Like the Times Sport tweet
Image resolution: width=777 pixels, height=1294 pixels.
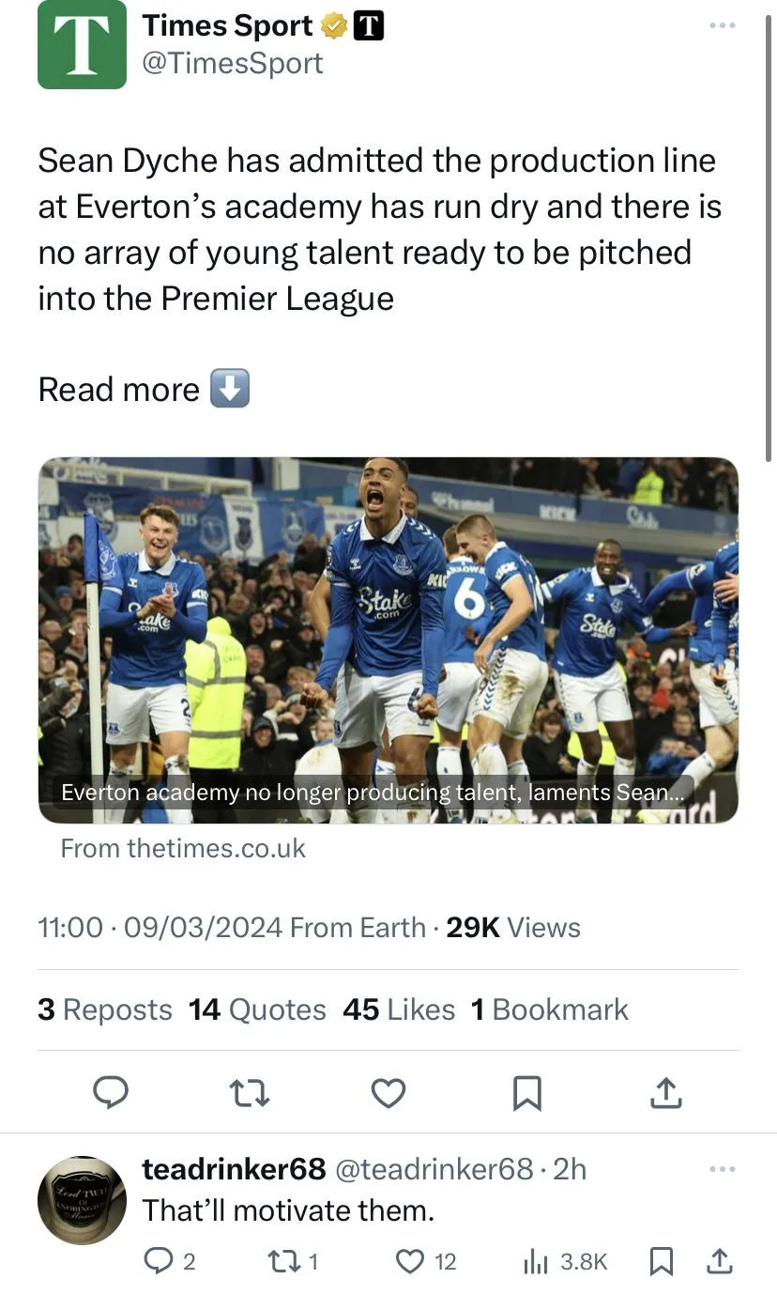pos(388,1093)
